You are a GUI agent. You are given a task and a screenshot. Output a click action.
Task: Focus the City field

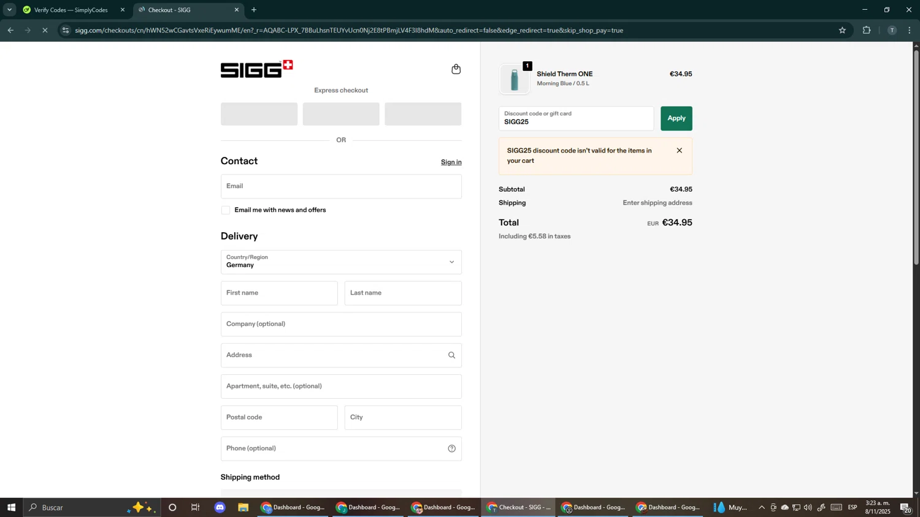[x=403, y=418]
